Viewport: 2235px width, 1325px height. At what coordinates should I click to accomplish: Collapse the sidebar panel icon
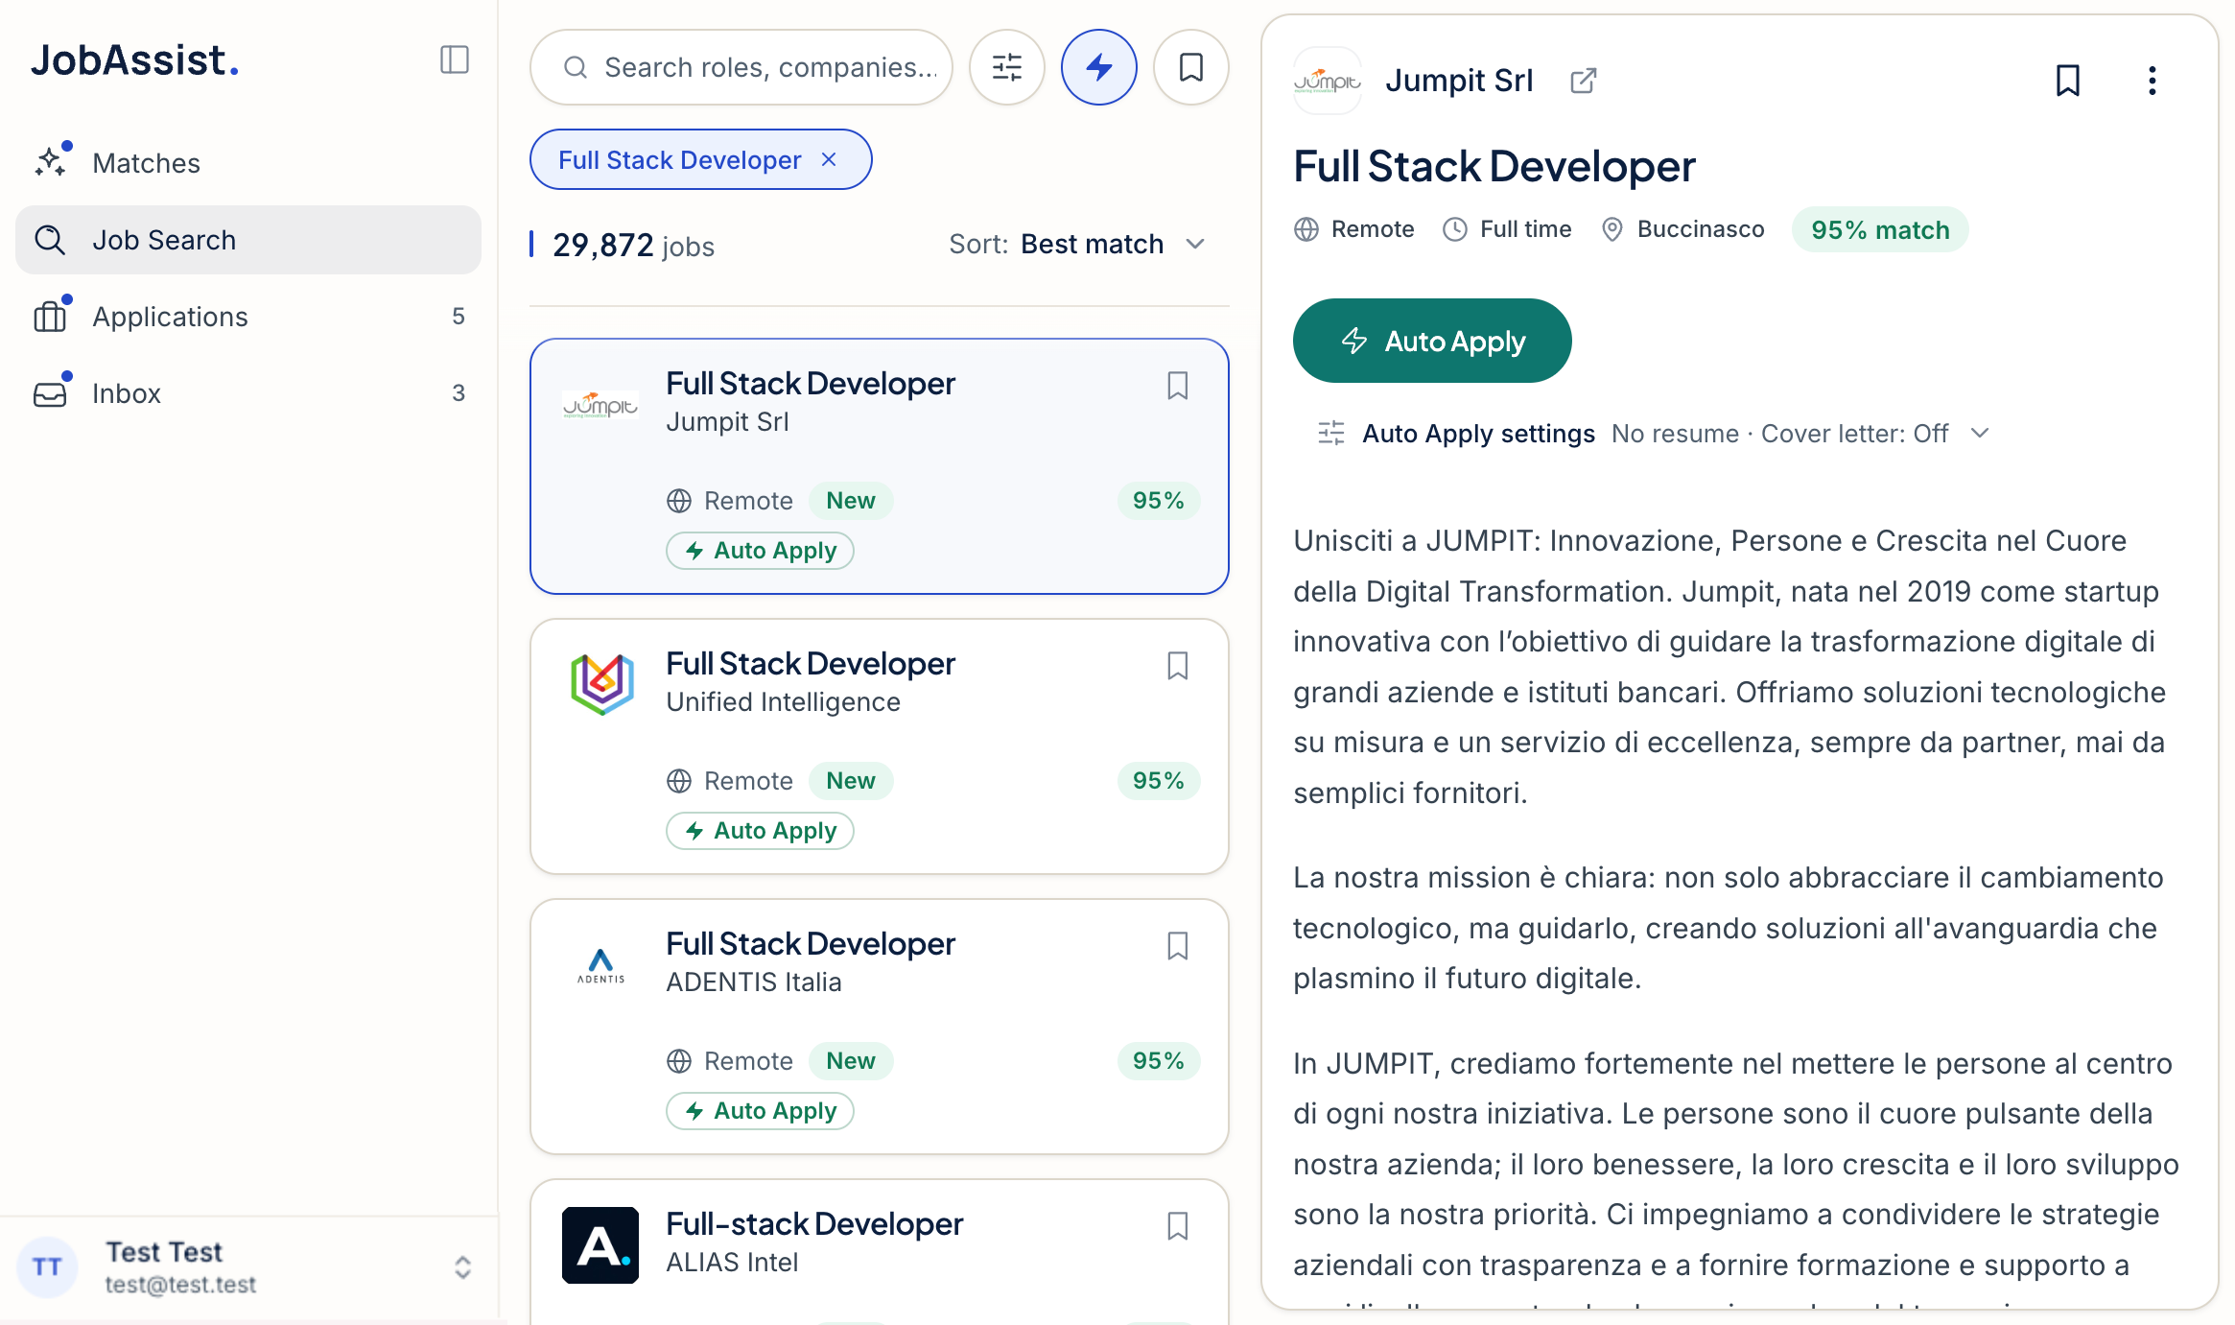point(454,60)
